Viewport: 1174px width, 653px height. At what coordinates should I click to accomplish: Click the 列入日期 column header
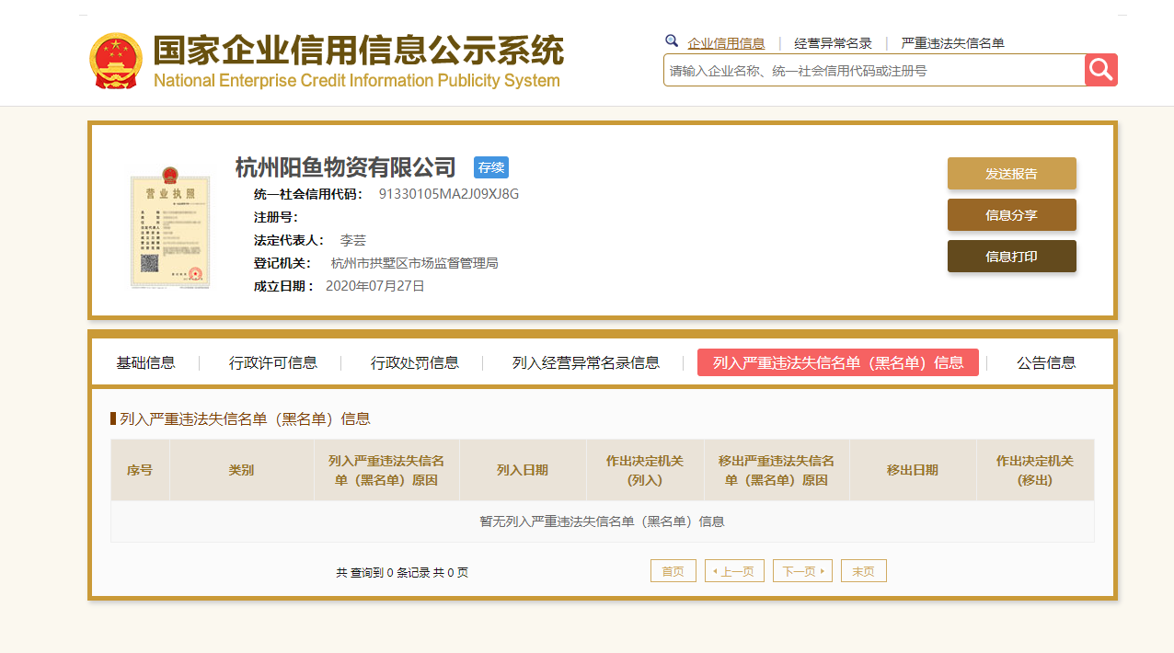click(x=523, y=470)
